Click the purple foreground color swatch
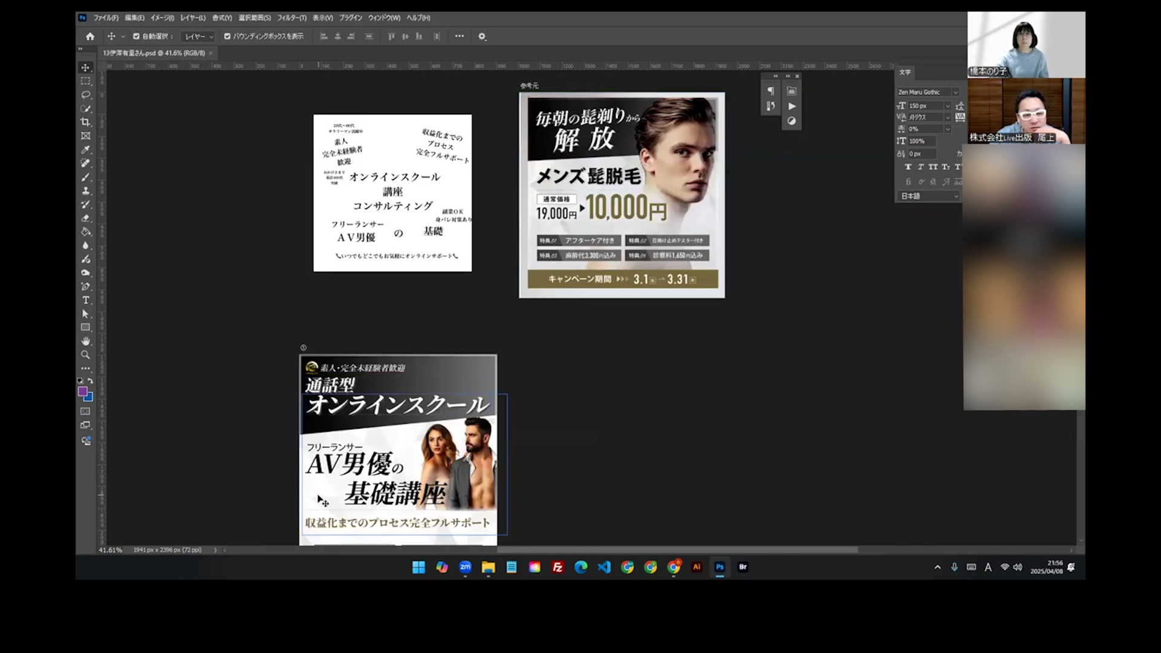1161x653 pixels. point(82,391)
